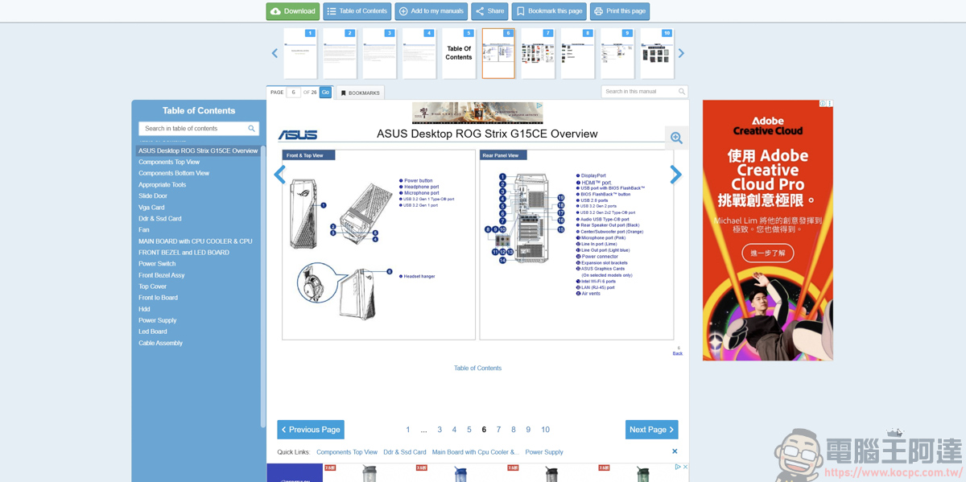This screenshot has width=966, height=482.
Task: Open Hdd entry in sidebar
Action: pyautogui.click(x=144, y=309)
